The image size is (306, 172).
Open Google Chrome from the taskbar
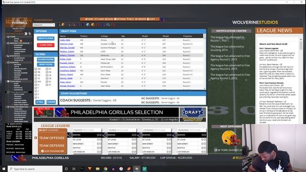pyautogui.click(x=106, y=169)
